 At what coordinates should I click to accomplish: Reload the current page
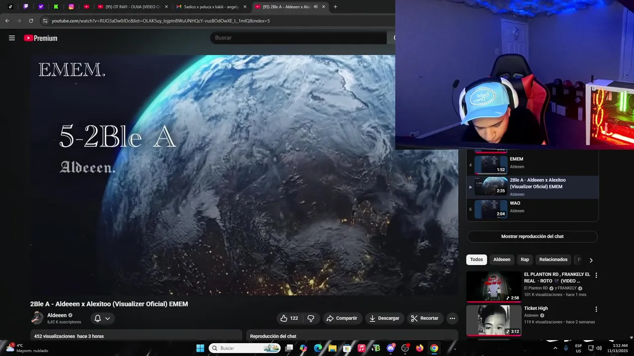coord(31,21)
